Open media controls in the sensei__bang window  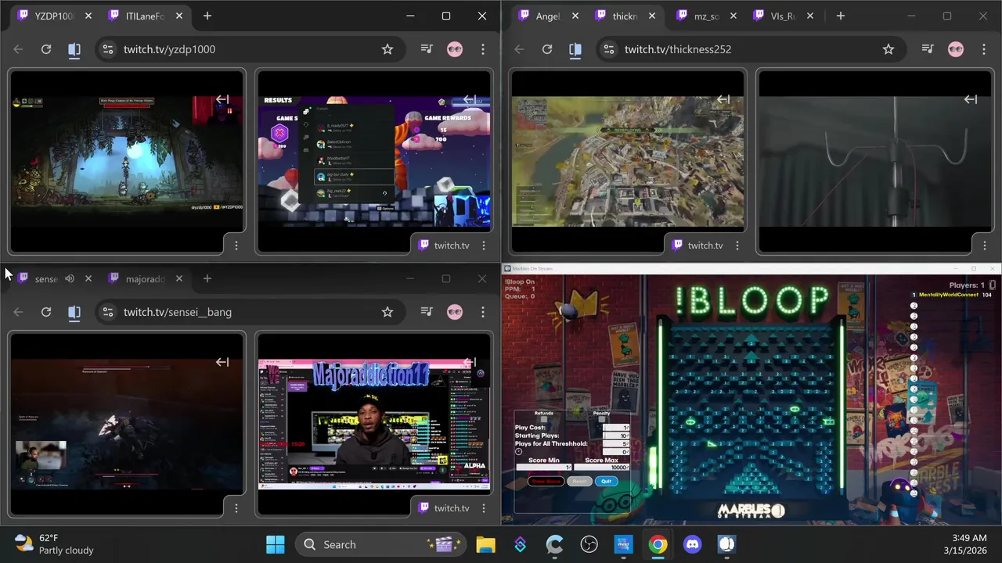point(427,312)
